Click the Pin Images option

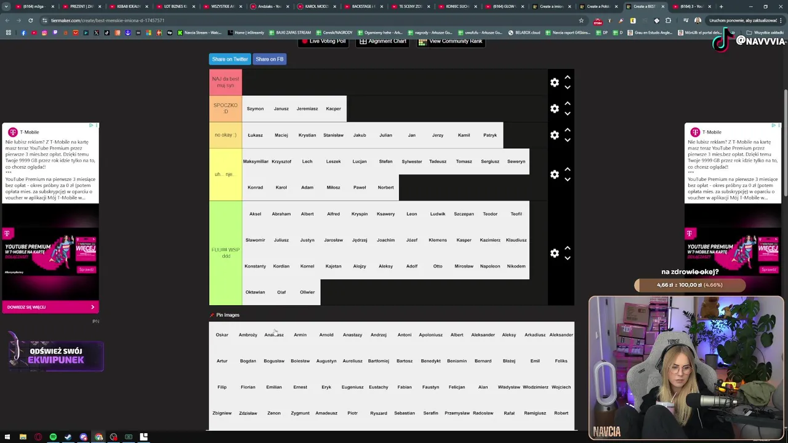coord(225,315)
